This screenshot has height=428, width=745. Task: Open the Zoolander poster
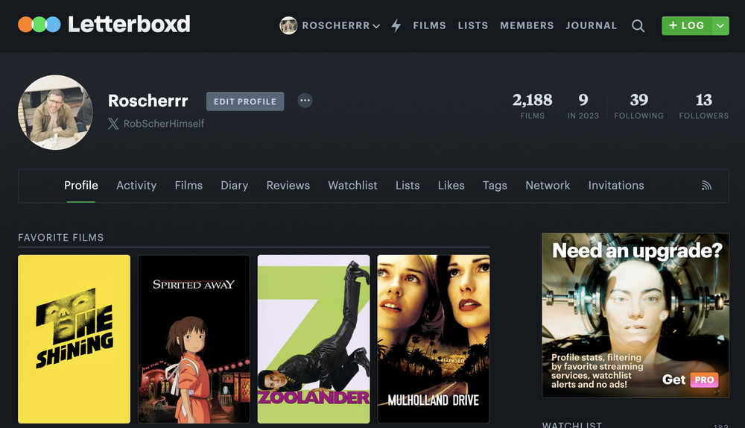314,339
